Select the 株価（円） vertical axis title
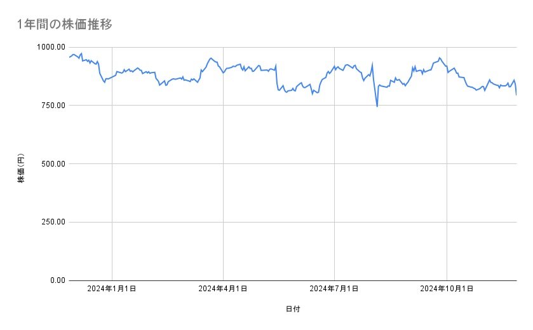533x330 pixels. point(21,168)
